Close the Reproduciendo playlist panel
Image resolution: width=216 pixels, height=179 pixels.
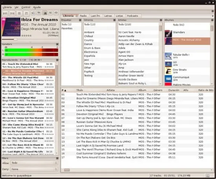click(57, 60)
